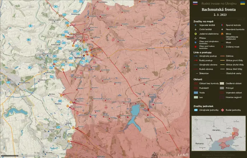Click the blue dot for Ukrainian-controlled settlement
Screen dimensions: 247x158
(x=195, y=42)
